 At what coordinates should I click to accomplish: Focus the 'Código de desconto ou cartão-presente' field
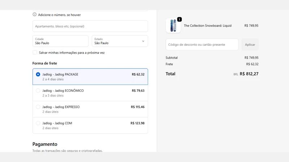point(202,44)
